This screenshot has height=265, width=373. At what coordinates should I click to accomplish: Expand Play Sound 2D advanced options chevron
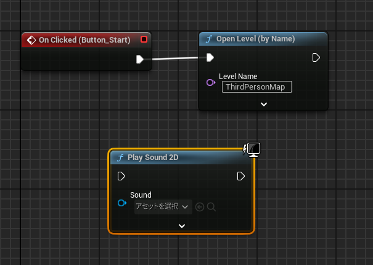point(182,226)
